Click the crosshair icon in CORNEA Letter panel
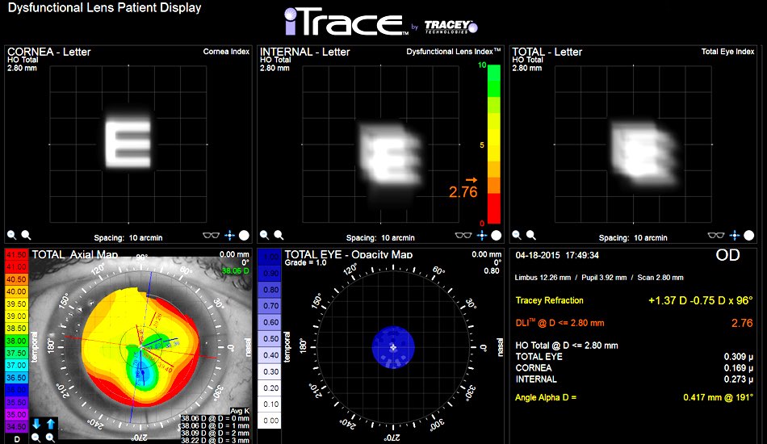 [229, 236]
